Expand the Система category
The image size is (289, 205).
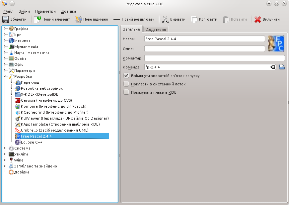[x=5, y=148]
